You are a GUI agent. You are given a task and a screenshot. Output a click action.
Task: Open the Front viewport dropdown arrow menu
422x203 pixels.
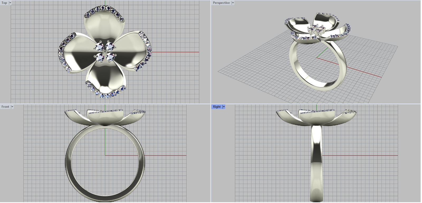coord(12,107)
